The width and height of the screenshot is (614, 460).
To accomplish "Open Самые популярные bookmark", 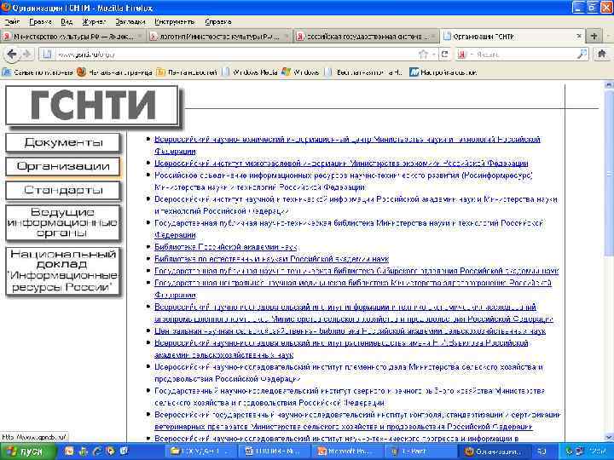I will pos(38,72).
